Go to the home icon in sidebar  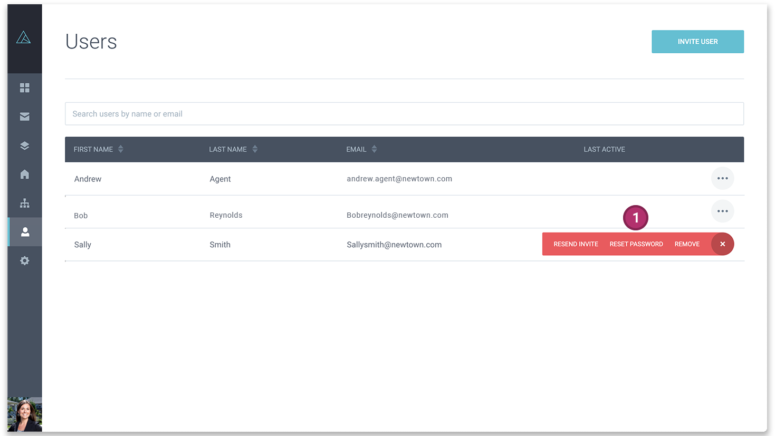(x=24, y=174)
